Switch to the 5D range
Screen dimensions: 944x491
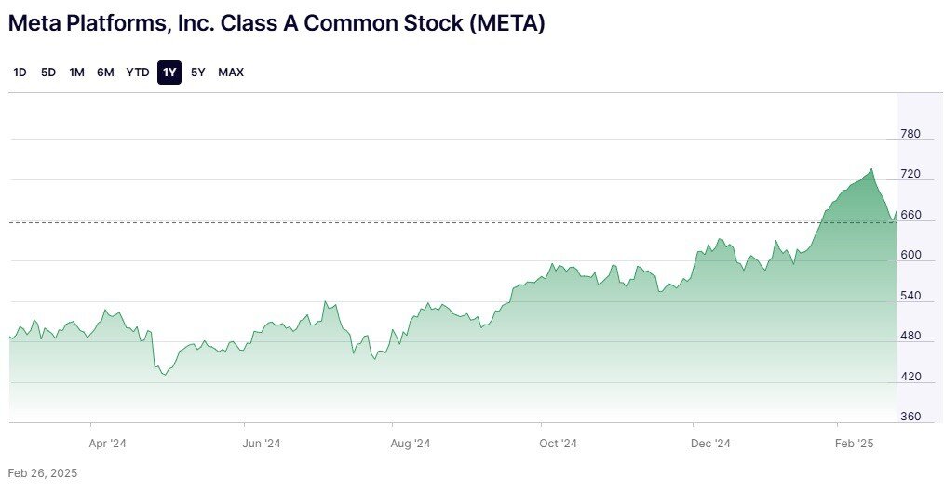coord(48,73)
